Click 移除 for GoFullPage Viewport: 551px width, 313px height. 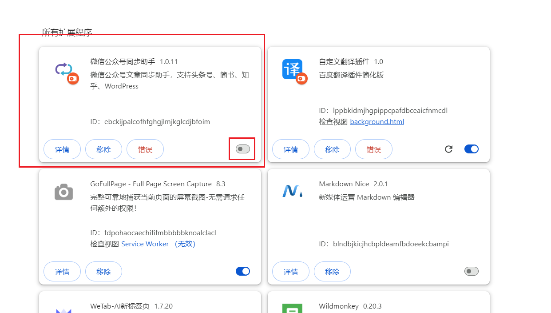pyautogui.click(x=103, y=272)
